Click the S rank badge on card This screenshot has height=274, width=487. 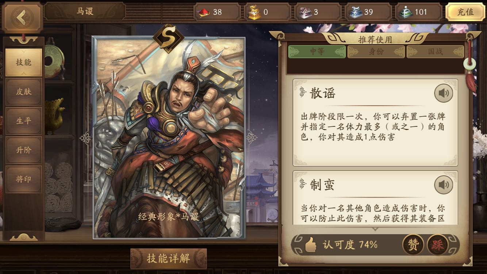click(x=168, y=38)
